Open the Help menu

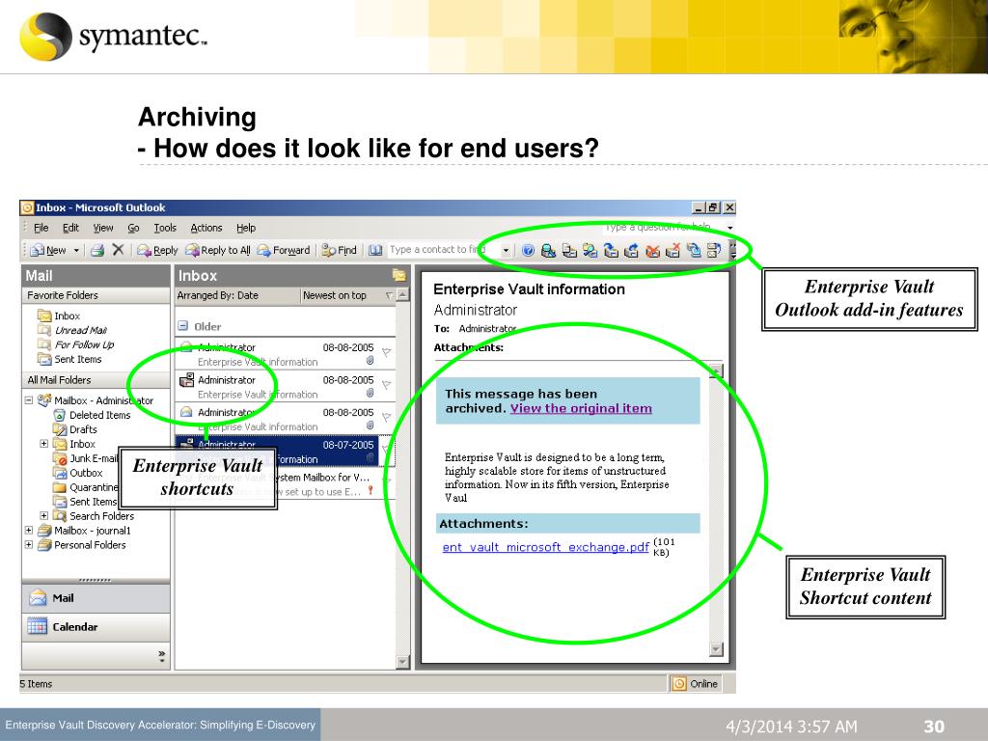pos(246,228)
